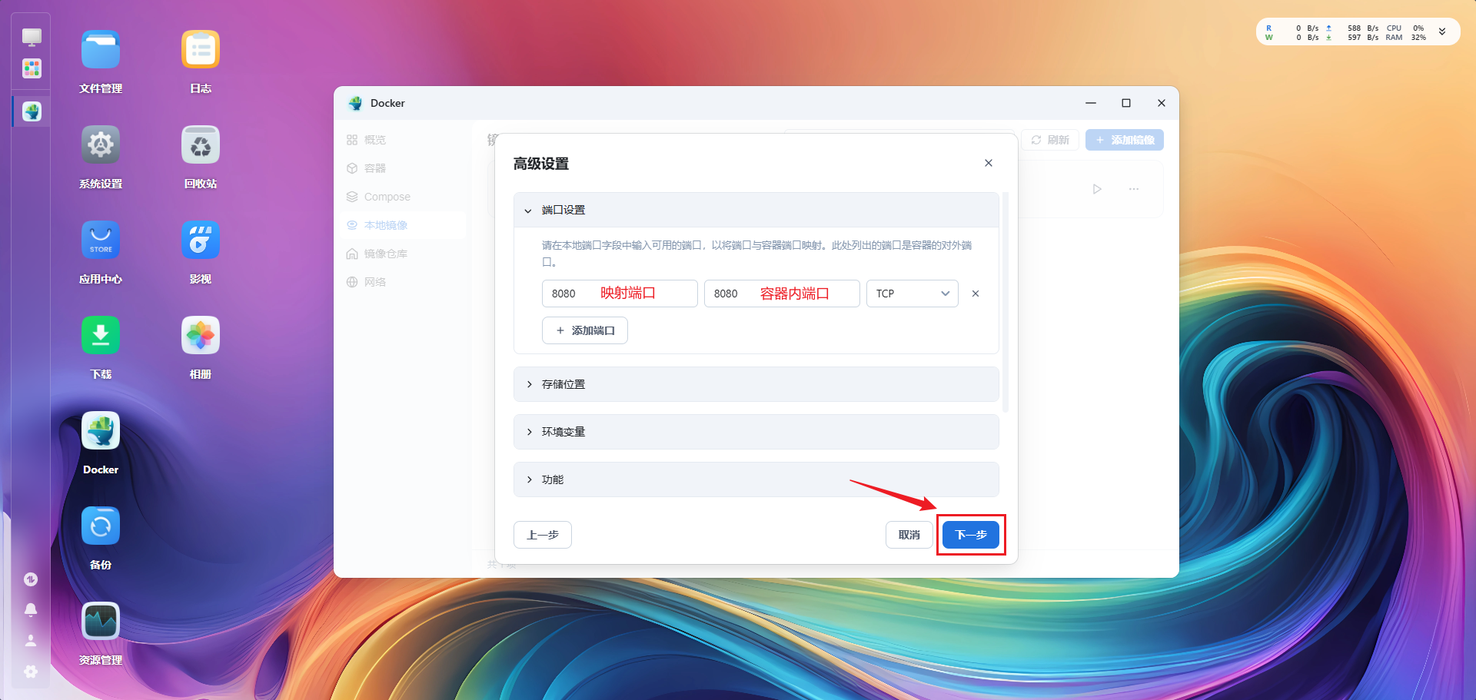Minimize the Docker window
Image resolution: width=1476 pixels, height=700 pixels.
pyautogui.click(x=1091, y=103)
